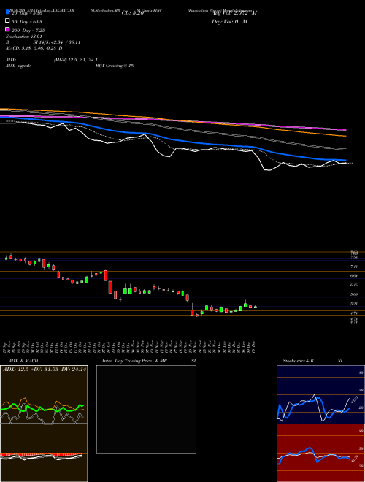Click the 'Day Vol: 0 M' text
Image resolution: width=365 pixels, height=482 pixels.
[229, 21]
